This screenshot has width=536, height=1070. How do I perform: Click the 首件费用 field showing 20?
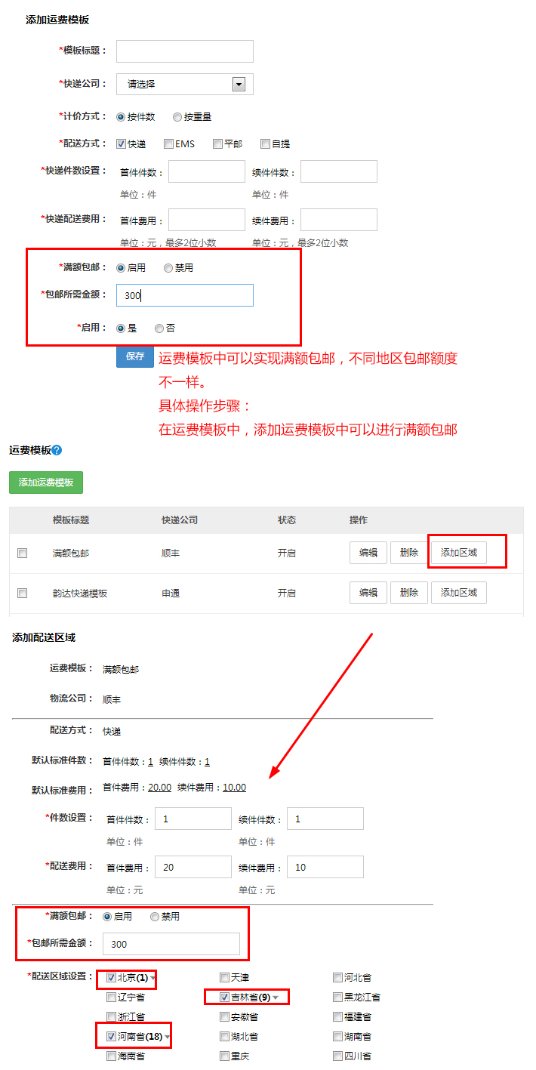[193, 867]
